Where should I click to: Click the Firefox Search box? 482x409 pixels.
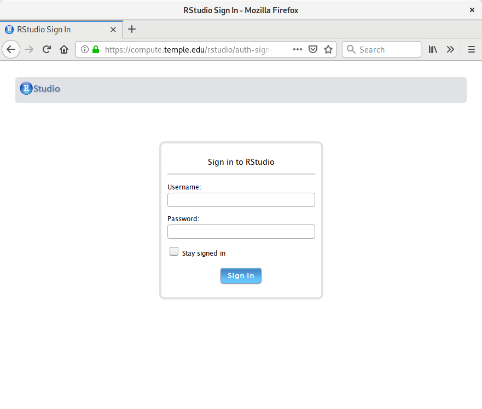(x=381, y=49)
